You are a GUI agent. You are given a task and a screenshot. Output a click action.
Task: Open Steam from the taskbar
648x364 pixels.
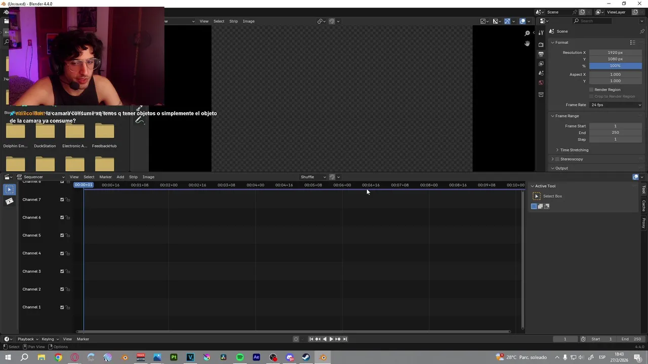[306, 357]
